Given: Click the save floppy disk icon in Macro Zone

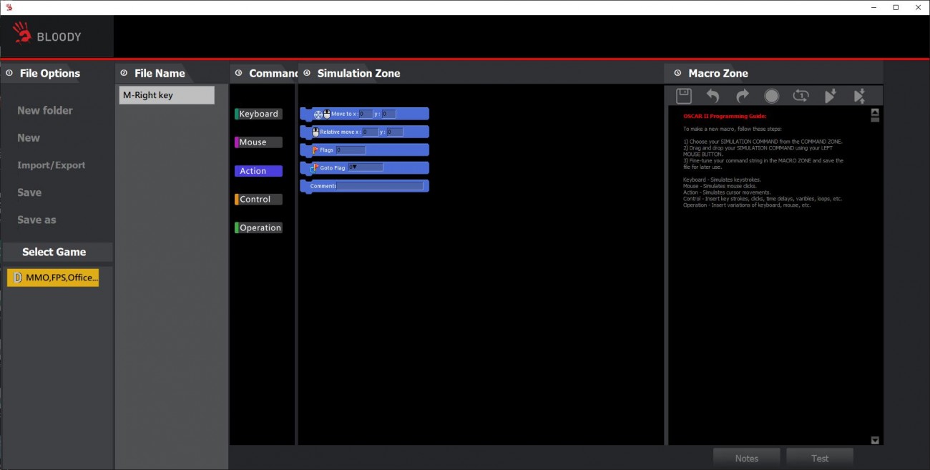Looking at the screenshot, I should tap(683, 96).
